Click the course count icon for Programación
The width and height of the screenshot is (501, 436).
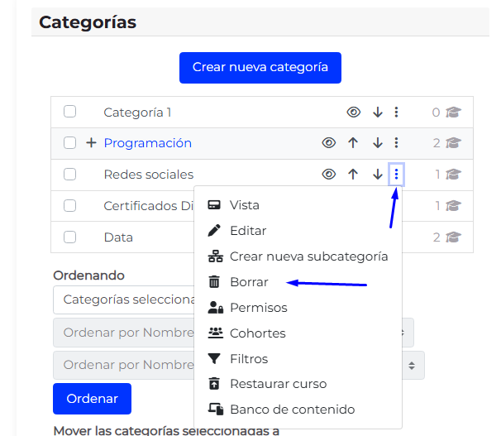point(452,143)
